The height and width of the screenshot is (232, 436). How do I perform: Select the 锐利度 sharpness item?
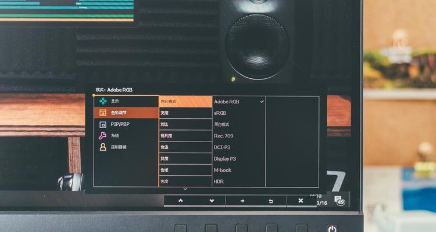(x=185, y=136)
